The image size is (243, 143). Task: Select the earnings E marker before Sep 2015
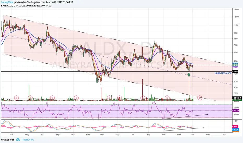pos(52,98)
